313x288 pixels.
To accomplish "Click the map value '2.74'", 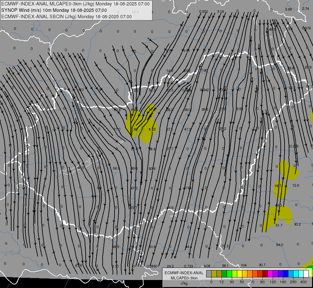I will click(x=306, y=9).
